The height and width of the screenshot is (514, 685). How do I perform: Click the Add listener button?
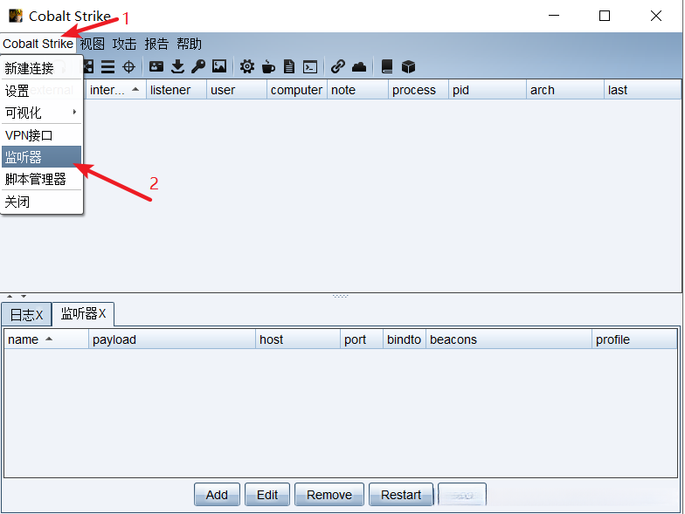click(x=217, y=495)
